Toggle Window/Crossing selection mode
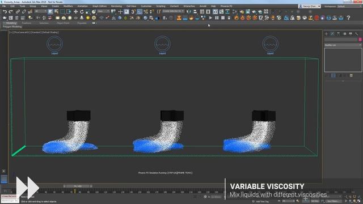 [69, 11]
